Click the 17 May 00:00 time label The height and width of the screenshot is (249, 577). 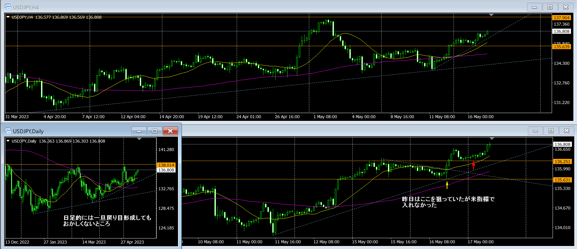481,242
